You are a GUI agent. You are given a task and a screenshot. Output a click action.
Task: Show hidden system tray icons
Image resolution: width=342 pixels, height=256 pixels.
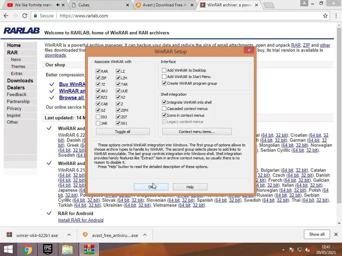click(x=283, y=250)
